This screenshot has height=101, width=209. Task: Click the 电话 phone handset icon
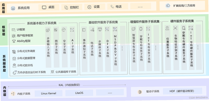[112, 6]
